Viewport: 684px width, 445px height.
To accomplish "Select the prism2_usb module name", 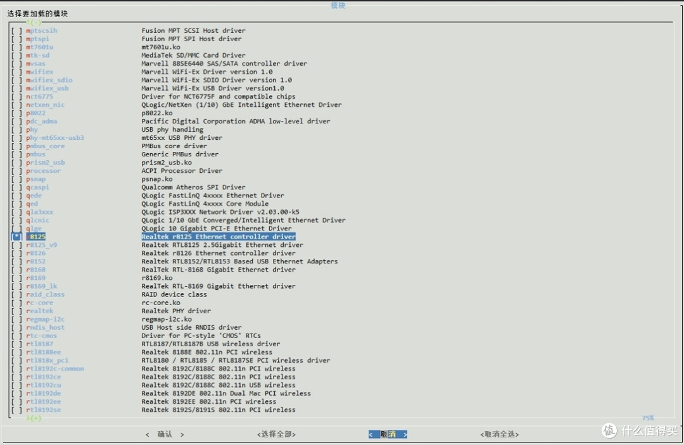I will tap(46, 163).
